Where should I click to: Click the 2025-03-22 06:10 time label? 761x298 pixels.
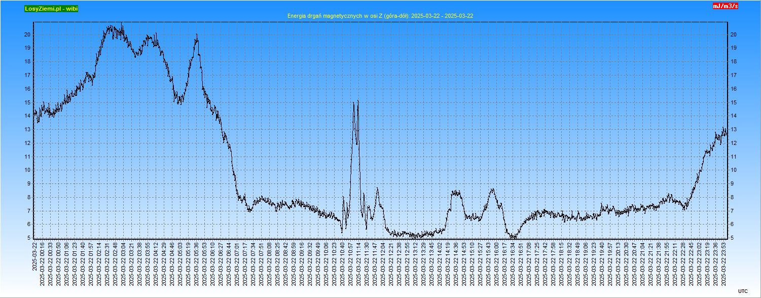(x=213, y=263)
